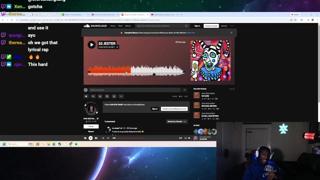Image resolution: width=320 pixels, height=180 pixels.
Task: Open Steam from the taskbar
Action: pos(59,144)
